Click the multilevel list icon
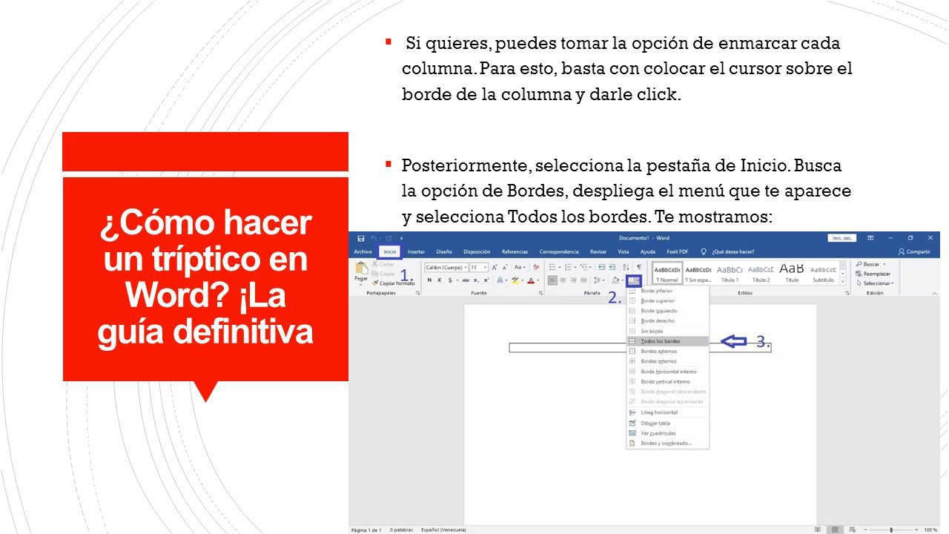This screenshot has height=534, width=949. [584, 268]
